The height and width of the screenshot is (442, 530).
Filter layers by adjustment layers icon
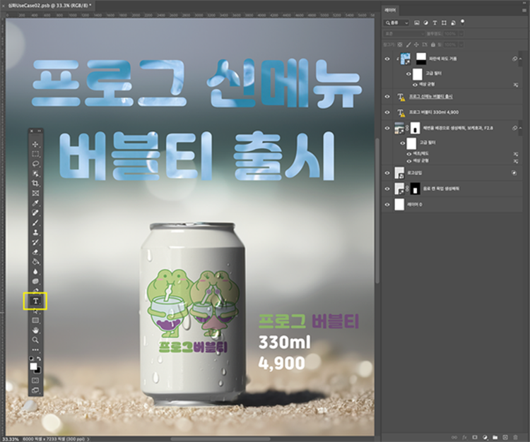pos(426,23)
